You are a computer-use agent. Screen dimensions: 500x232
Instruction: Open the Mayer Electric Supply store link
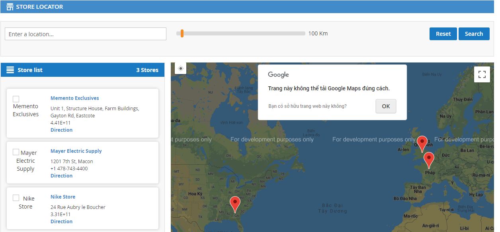[76, 151]
